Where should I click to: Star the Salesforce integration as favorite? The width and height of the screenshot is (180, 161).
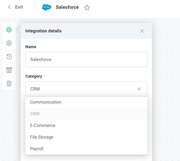pyautogui.click(x=87, y=7)
